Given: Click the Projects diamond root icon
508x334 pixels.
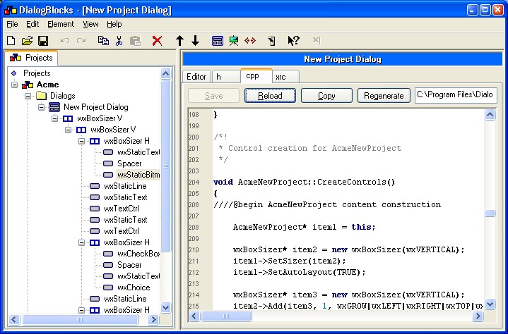Looking at the screenshot, I should click(14, 73).
